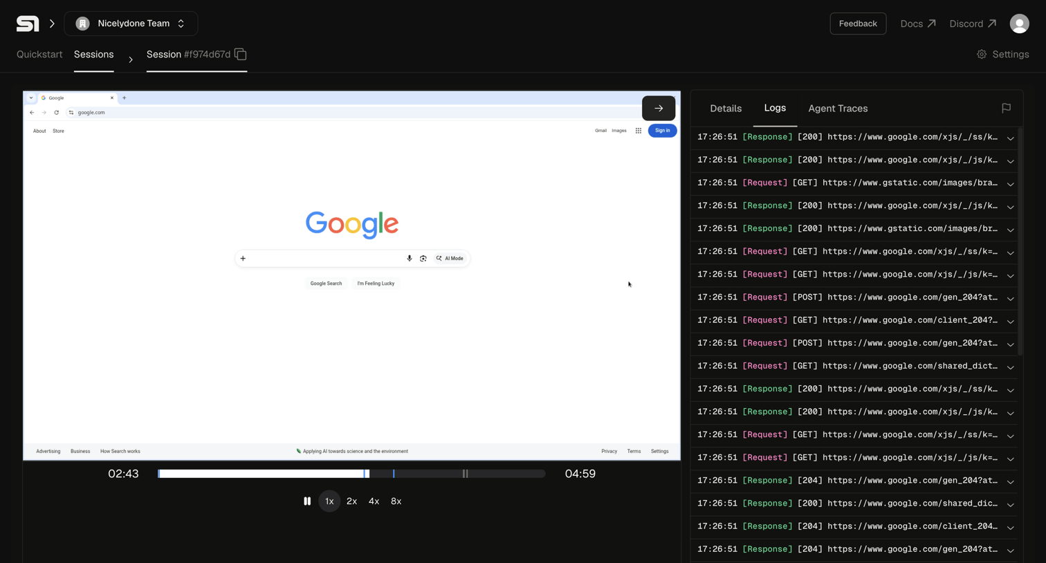Viewport: 1046px width, 563px height.
Task: Set playback speed to 2x
Action: coord(351,501)
